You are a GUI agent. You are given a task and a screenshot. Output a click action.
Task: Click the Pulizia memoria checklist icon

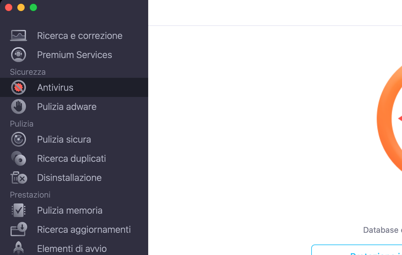[x=19, y=210]
